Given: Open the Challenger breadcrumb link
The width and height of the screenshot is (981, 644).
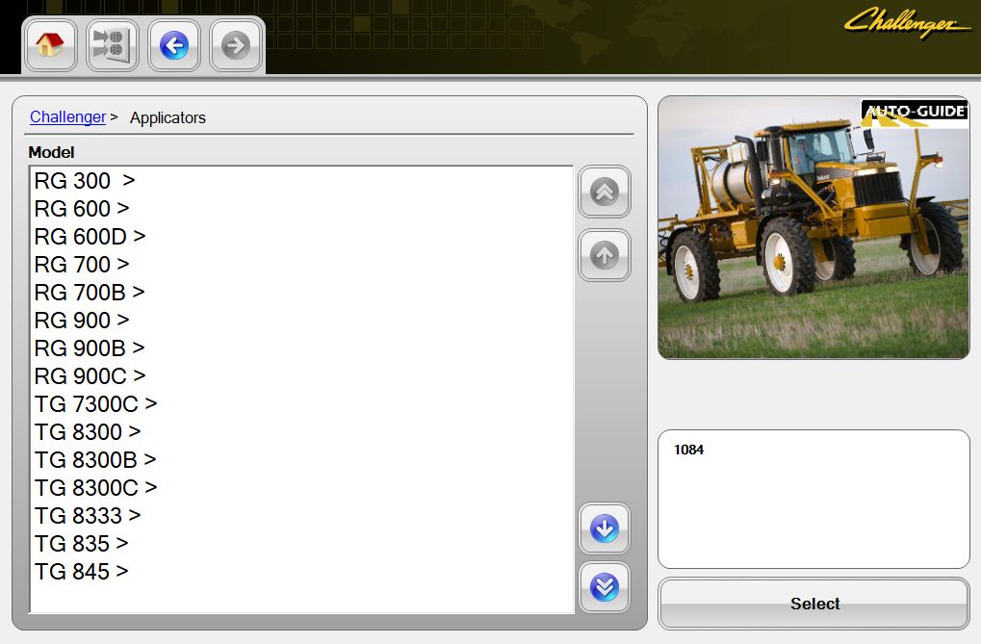Looking at the screenshot, I should pos(67,116).
